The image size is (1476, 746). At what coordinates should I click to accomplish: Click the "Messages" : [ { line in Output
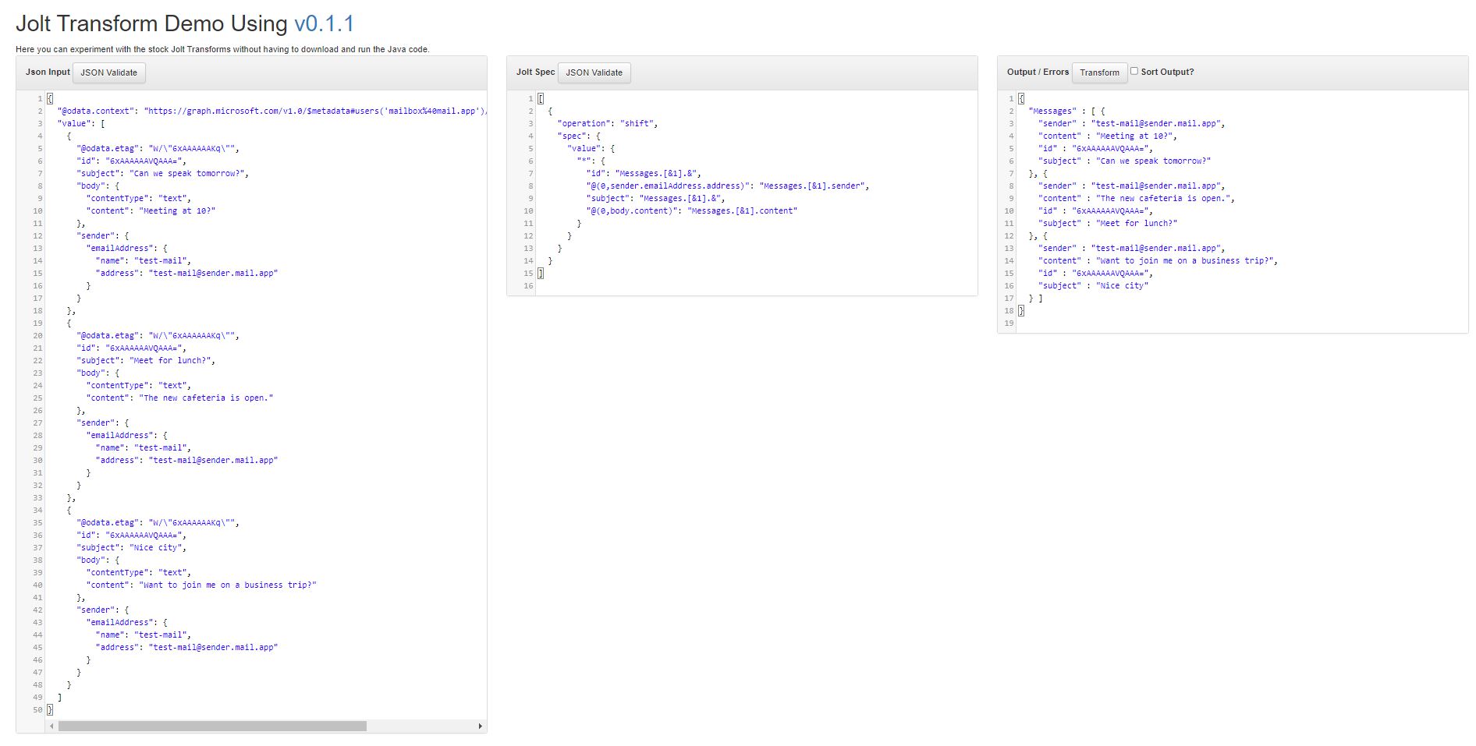pyautogui.click(x=1066, y=111)
